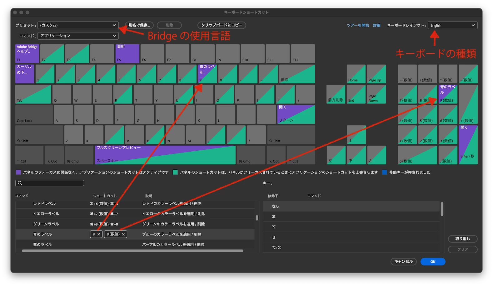Click the left ⌘ Cmd key
This screenshot has width=493, height=286.
(x=79, y=155)
